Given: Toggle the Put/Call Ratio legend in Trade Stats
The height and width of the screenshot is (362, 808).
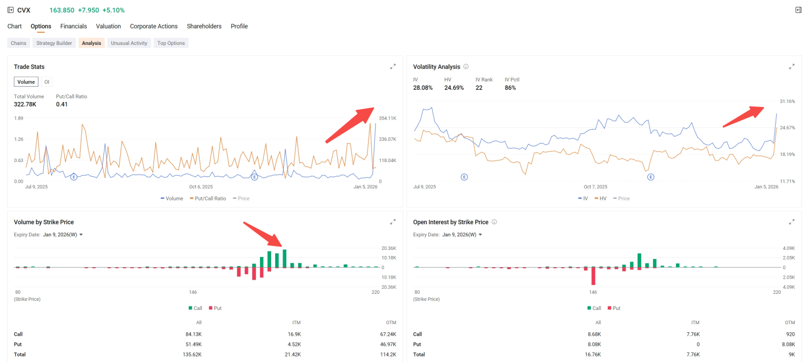Looking at the screenshot, I should pyautogui.click(x=208, y=198).
